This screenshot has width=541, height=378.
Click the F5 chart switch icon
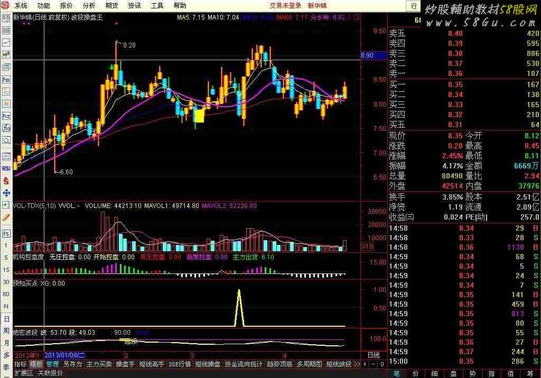pyautogui.click(x=6, y=233)
